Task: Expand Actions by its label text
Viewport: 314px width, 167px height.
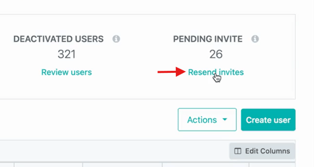Action: (202, 120)
